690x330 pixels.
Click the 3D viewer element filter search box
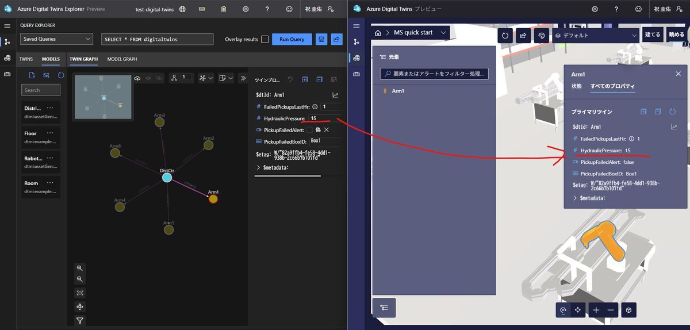(x=435, y=74)
